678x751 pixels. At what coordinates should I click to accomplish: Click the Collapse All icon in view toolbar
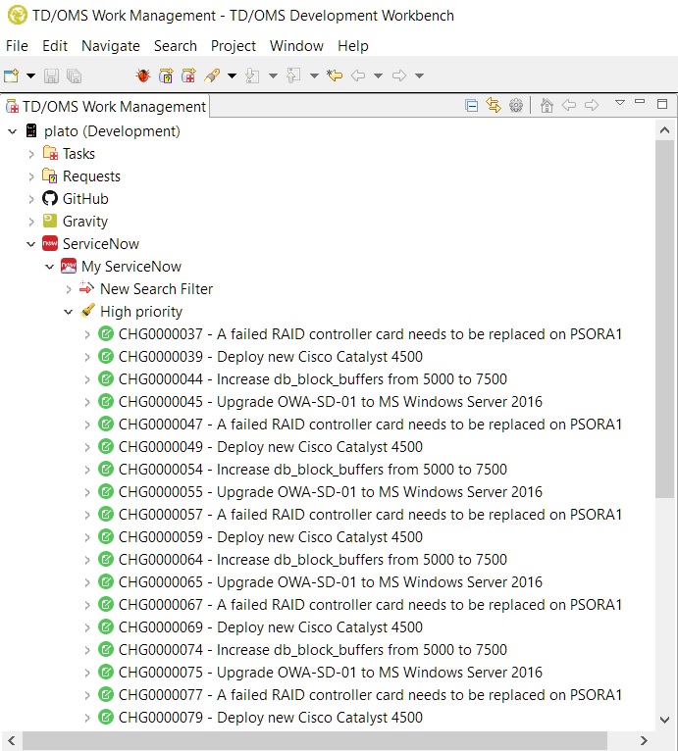coord(471,105)
